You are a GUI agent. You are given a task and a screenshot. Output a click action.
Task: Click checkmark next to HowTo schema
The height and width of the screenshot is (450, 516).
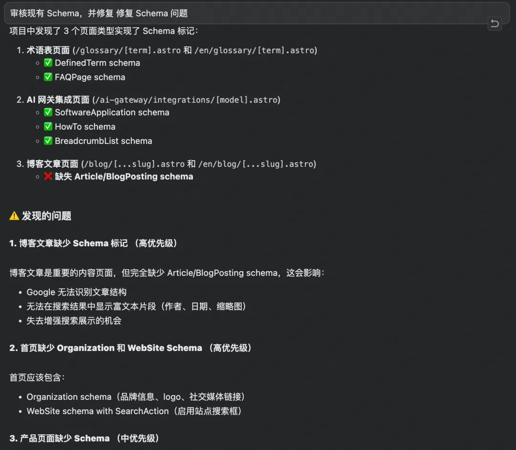point(48,127)
